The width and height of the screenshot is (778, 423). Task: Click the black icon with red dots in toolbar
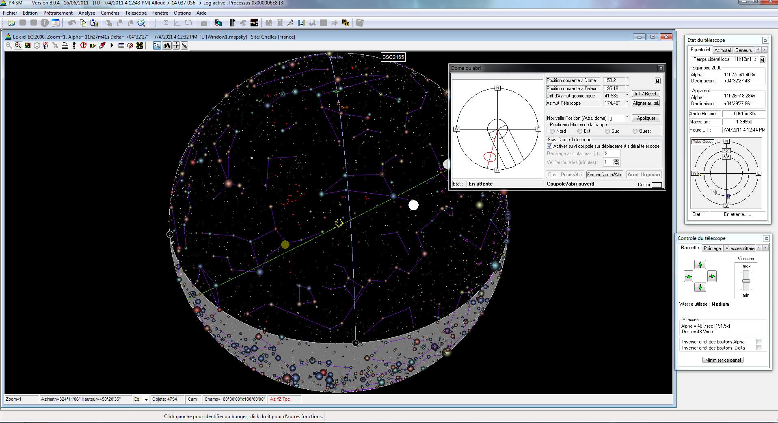tap(254, 23)
